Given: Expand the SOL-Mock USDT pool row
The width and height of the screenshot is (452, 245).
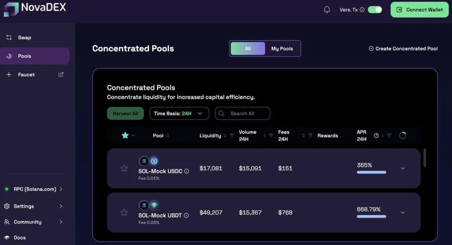Looking at the screenshot, I should [x=403, y=212].
